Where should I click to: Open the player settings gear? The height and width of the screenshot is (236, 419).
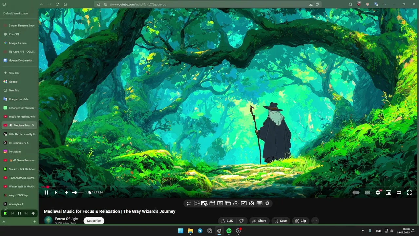coord(378,192)
